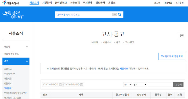Screen dimensions: 188x99
Task: Open the 응답소 top menu
Action: tap(112, 3)
